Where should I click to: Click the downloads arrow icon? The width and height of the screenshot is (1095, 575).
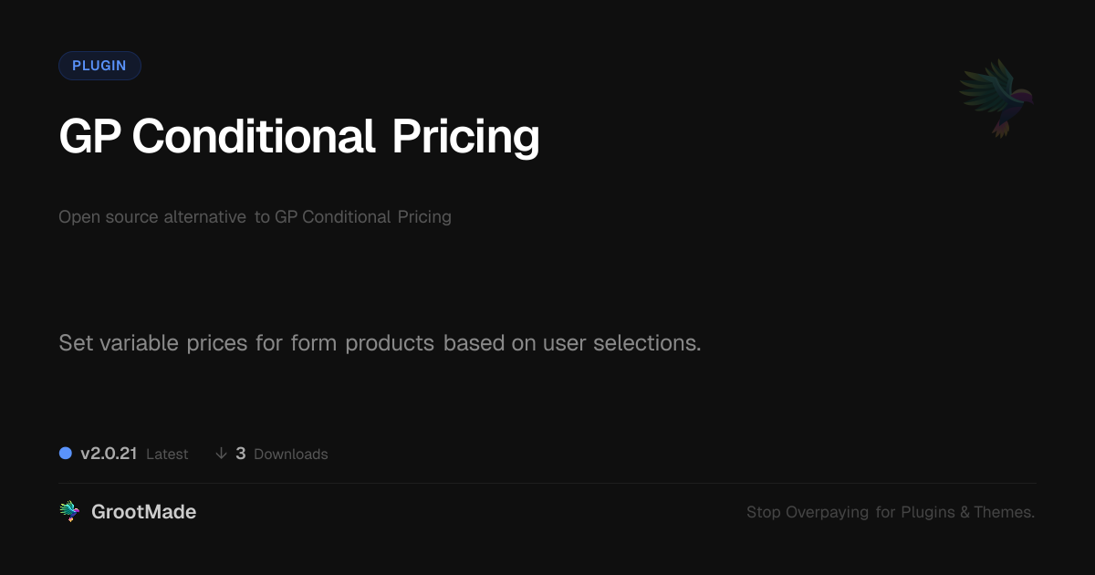tap(221, 454)
